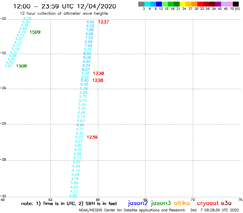Click the wave height value 4.77

[x=80, y=129]
